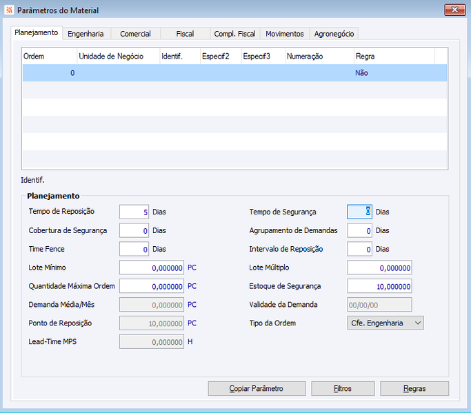Viewport: 471px width, 413px height.
Task: Select the first row with Ordem 0
Action: (x=234, y=73)
